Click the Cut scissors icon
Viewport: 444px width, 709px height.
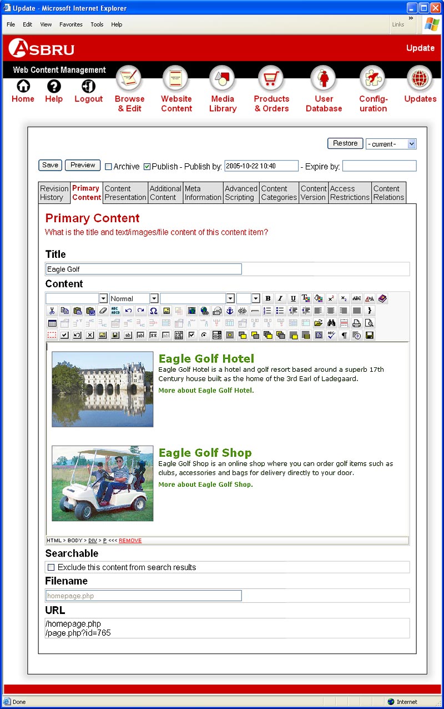[52, 311]
